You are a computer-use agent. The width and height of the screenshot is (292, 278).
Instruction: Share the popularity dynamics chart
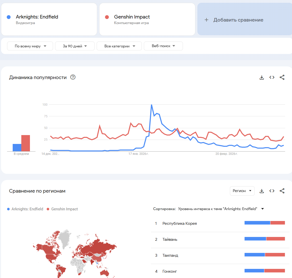[282, 78]
